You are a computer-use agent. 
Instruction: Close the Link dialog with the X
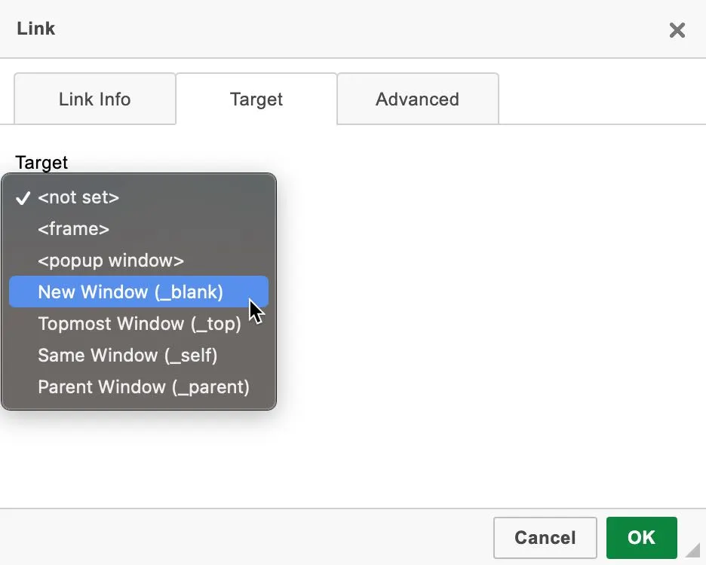point(677,30)
